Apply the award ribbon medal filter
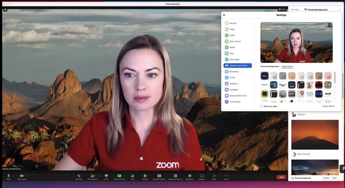 (x=301, y=94)
